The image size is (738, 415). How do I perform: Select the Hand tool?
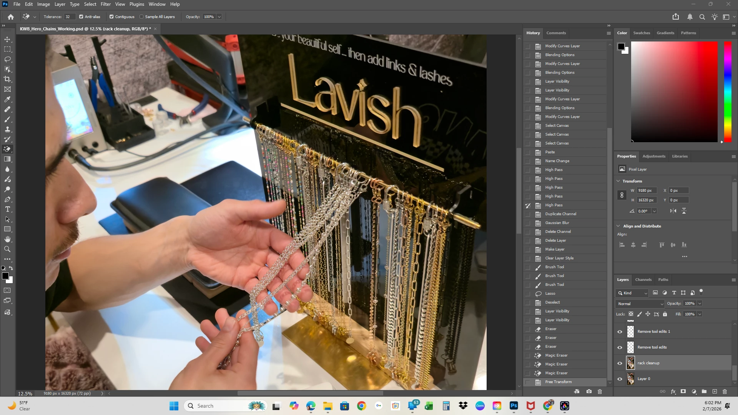(x=7, y=239)
